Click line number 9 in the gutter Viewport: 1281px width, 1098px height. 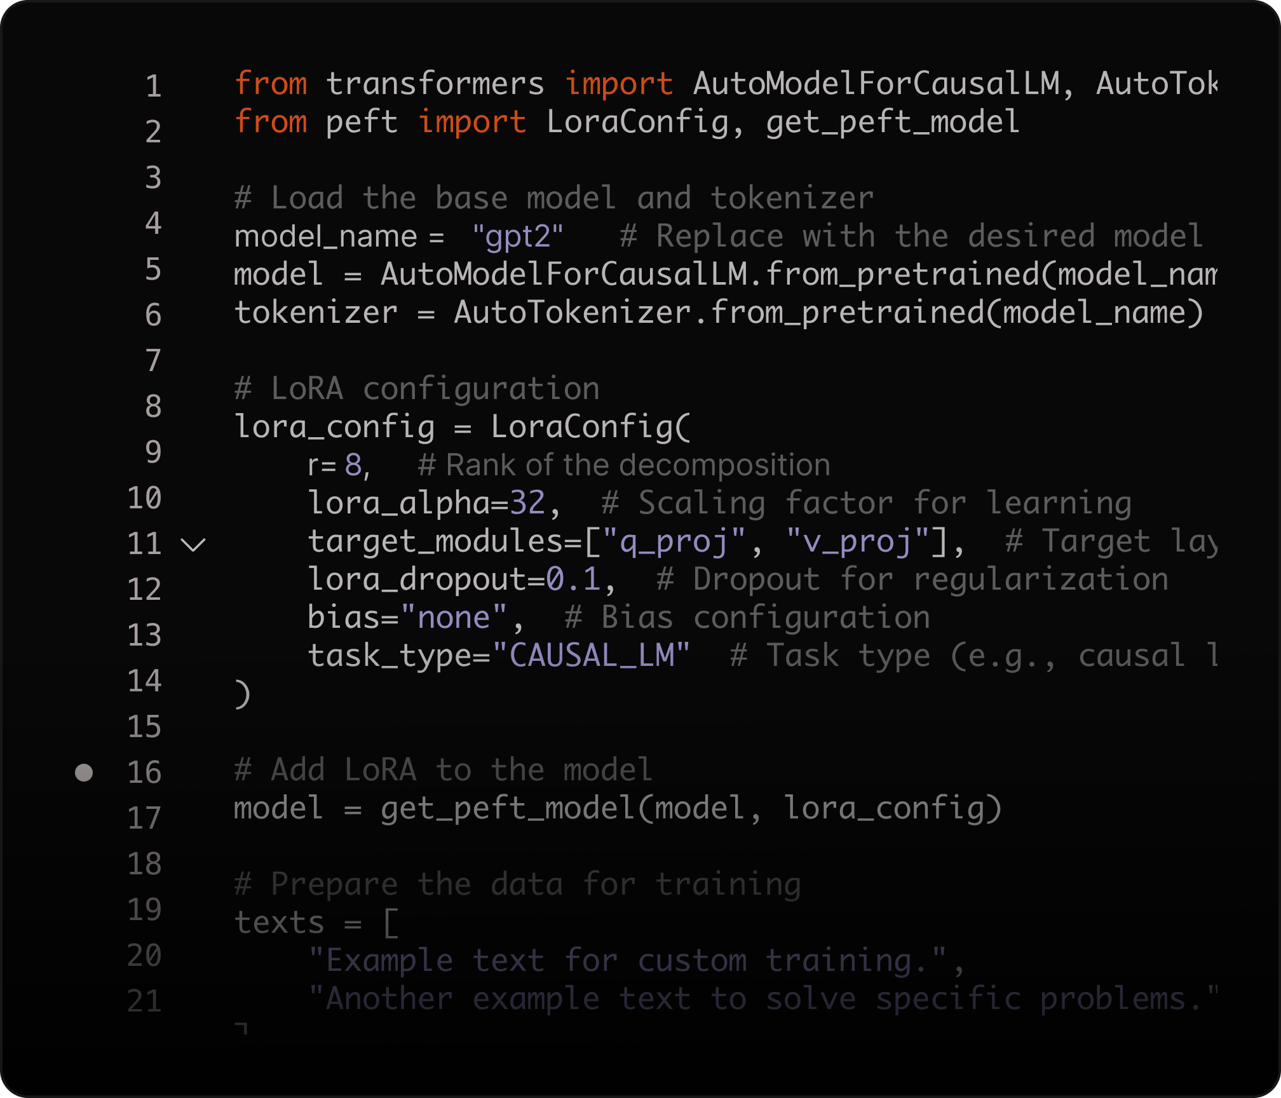coord(153,452)
